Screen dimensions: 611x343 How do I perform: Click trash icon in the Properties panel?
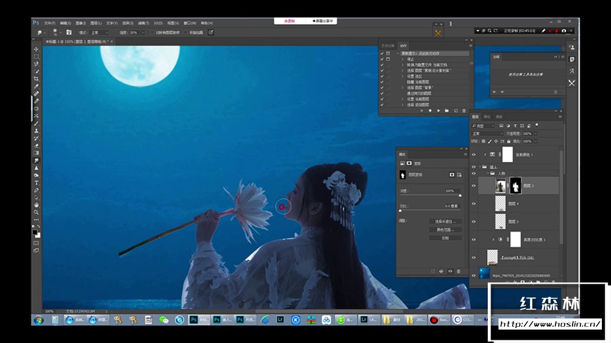pos(458,271)
